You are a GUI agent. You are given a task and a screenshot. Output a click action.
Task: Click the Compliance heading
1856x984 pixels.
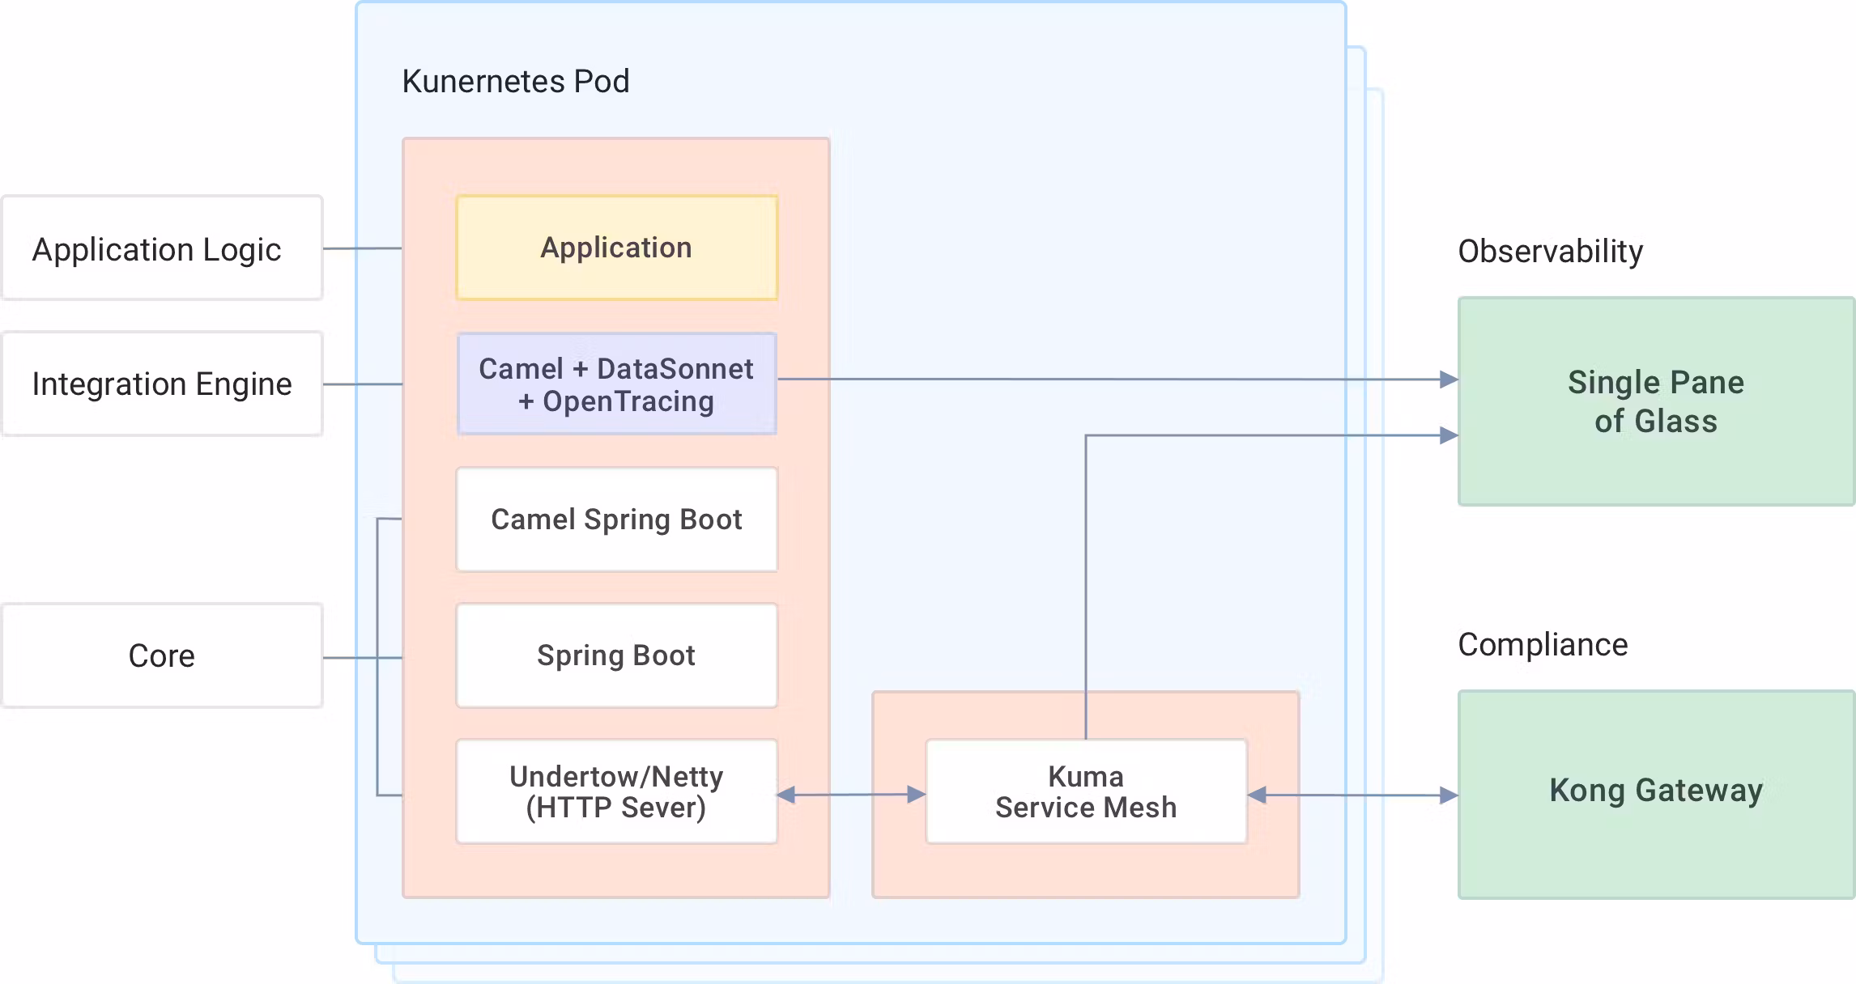1542,645
